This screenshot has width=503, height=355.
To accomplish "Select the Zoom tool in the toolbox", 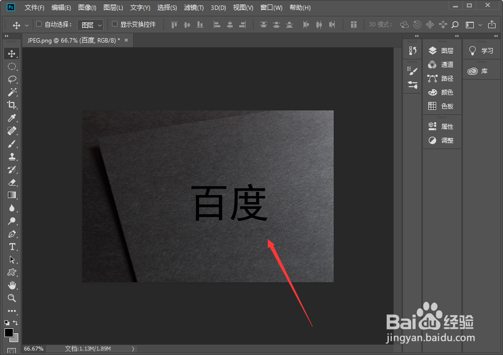I will [12, 298].
